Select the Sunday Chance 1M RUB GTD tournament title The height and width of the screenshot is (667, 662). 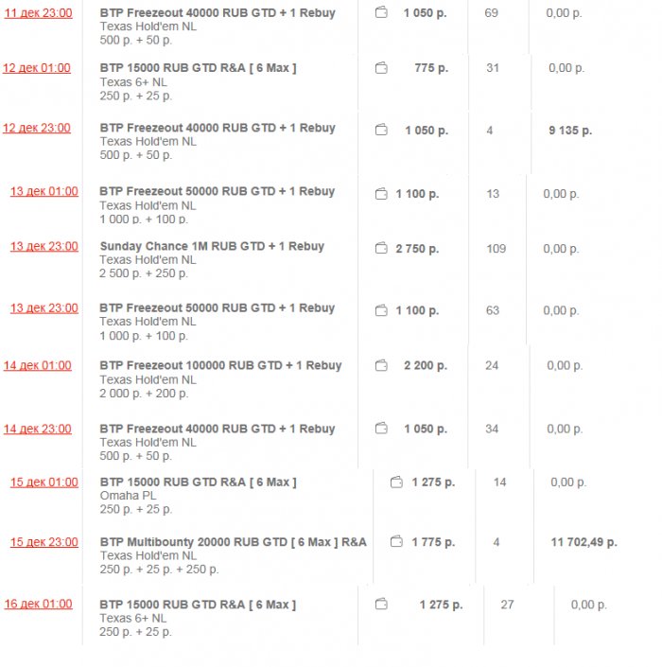click(212, 246)
